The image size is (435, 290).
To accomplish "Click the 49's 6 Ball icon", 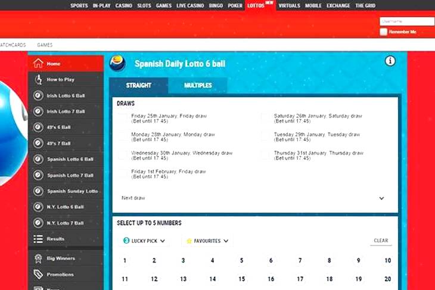I will [38, 127].
